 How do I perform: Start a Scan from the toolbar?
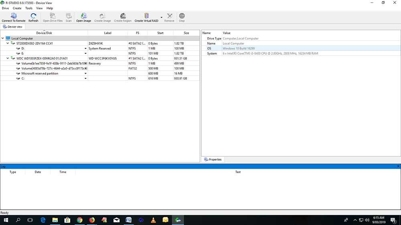point(69,18)
